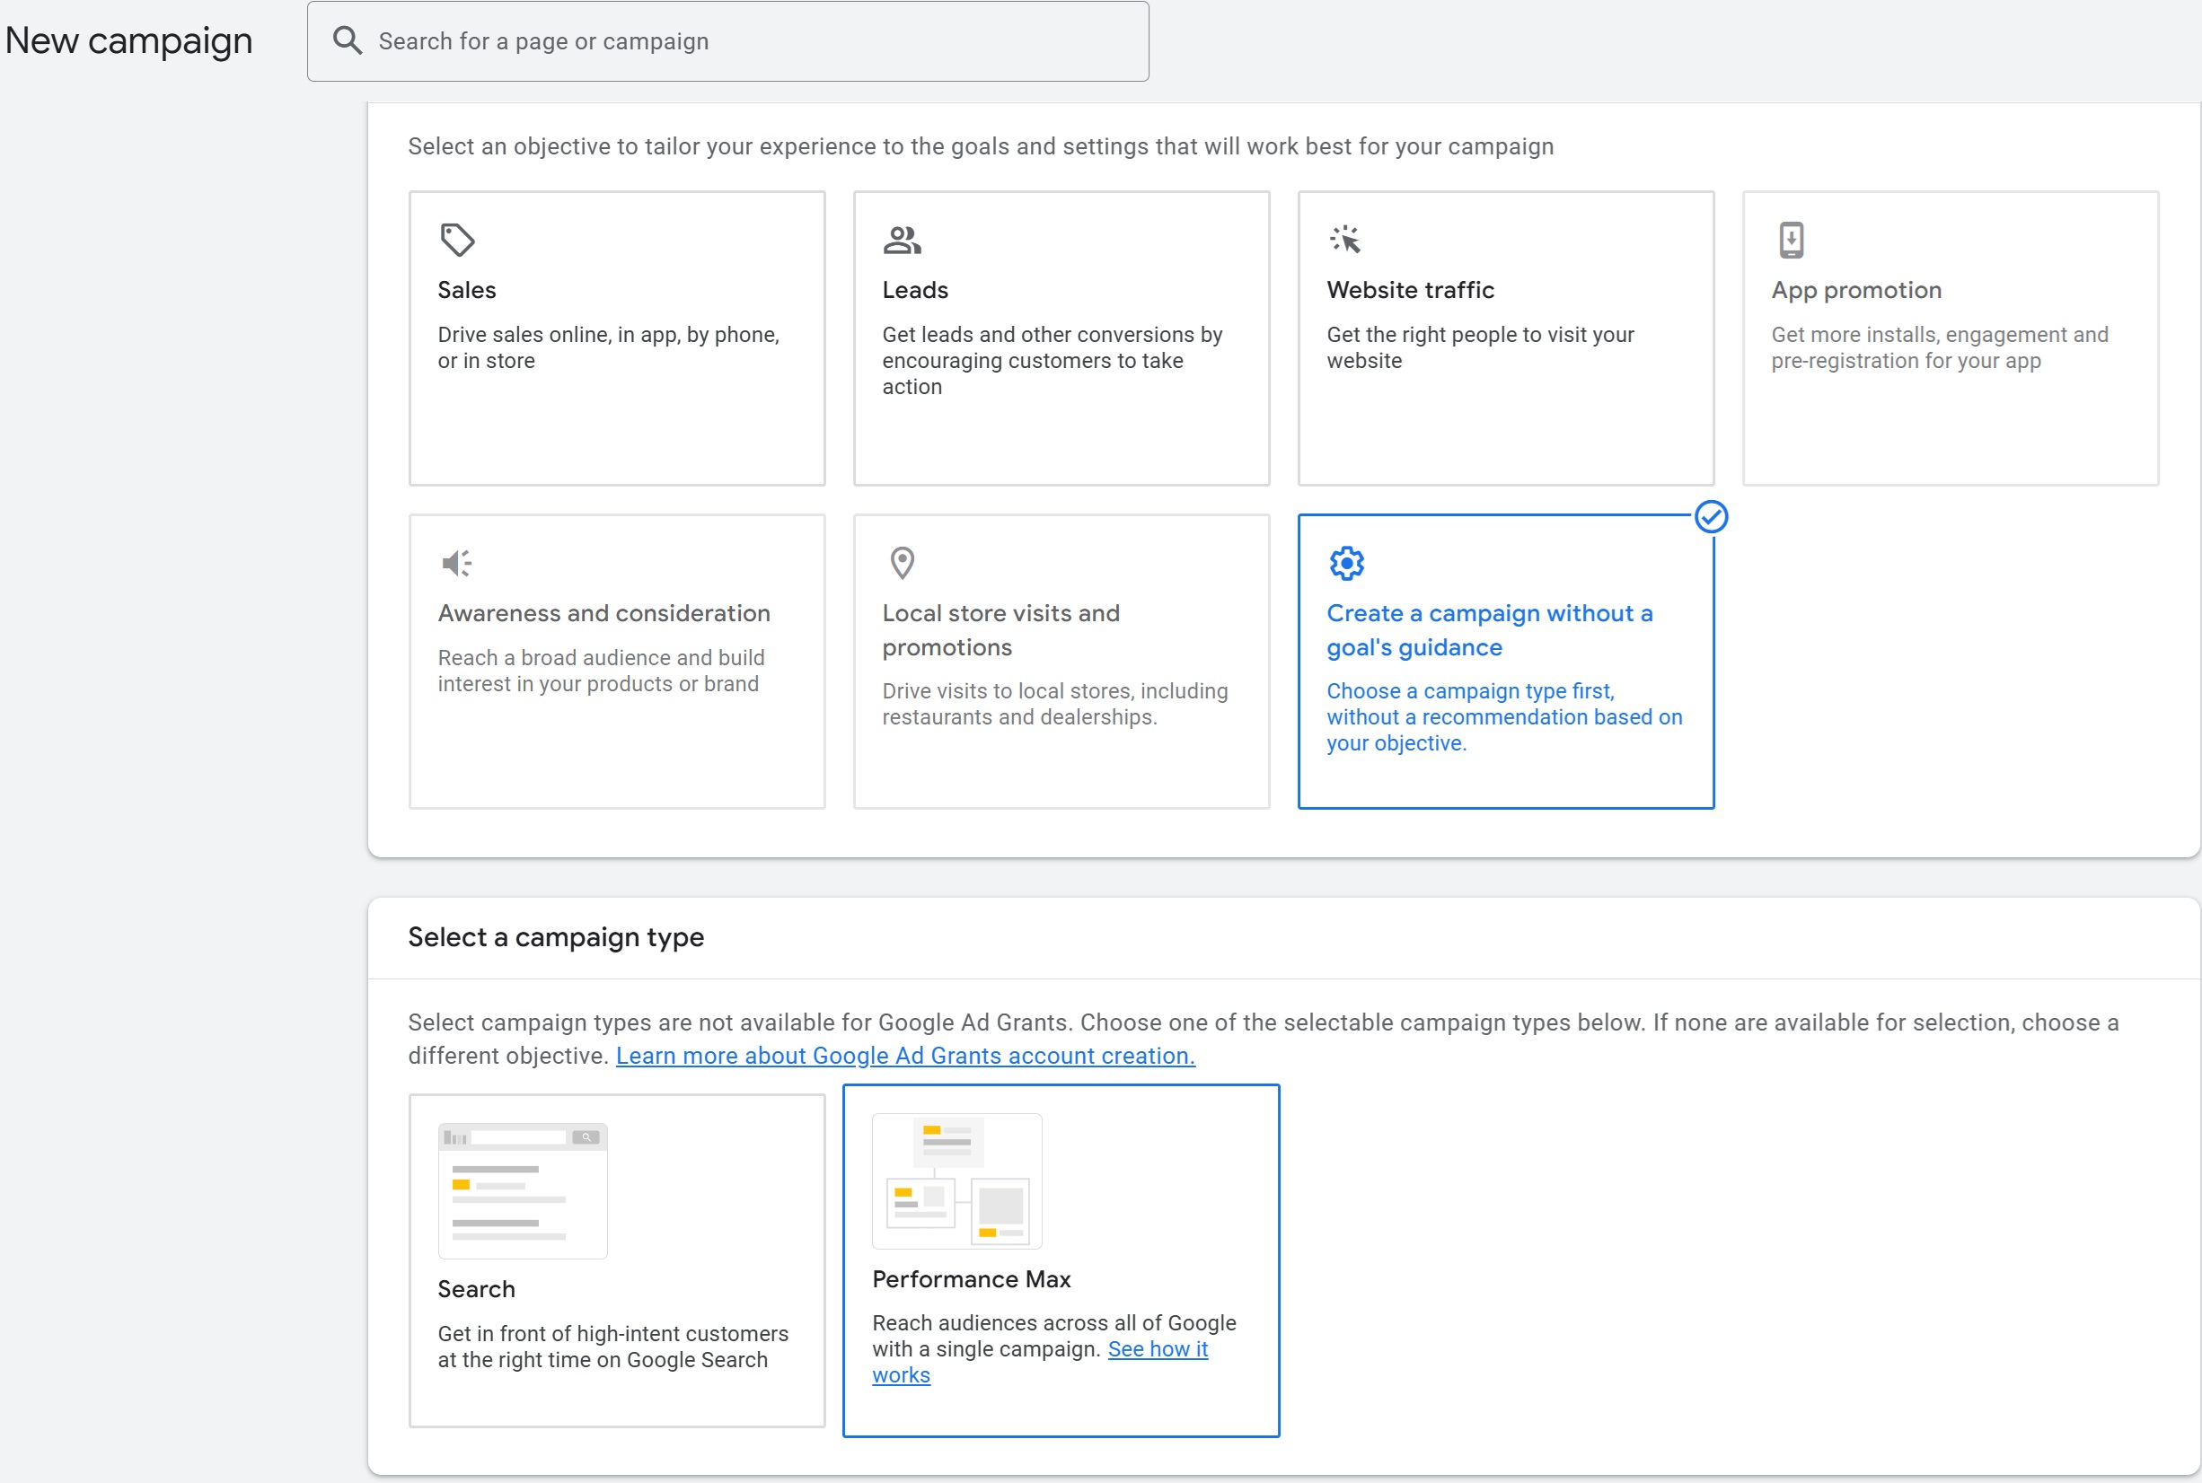Image resolution: width=2202 pixels, height=1483 pixels.
Task: Click the Sales price tag icon
Action: (457, 240)
